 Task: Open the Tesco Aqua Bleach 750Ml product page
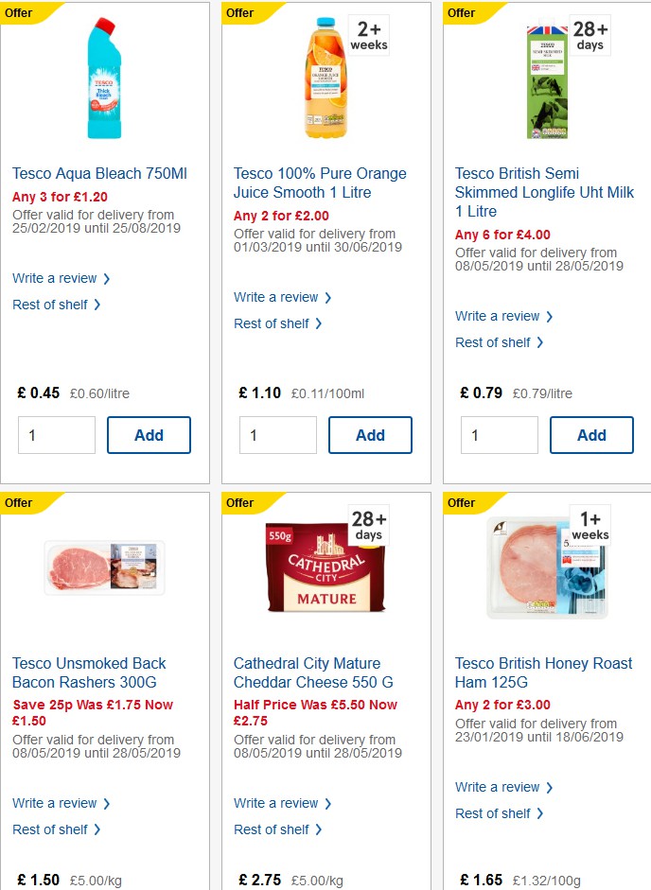(97, 173)
